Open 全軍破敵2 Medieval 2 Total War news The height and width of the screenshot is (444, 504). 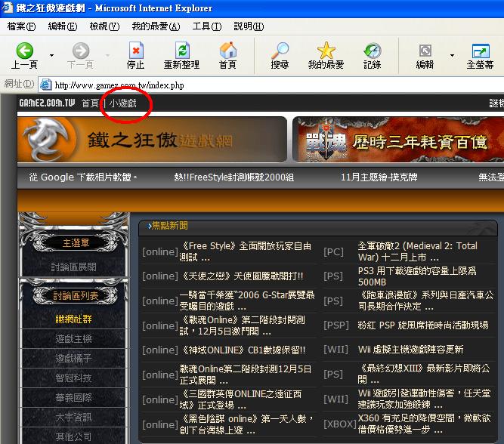(x=418, y=251)
